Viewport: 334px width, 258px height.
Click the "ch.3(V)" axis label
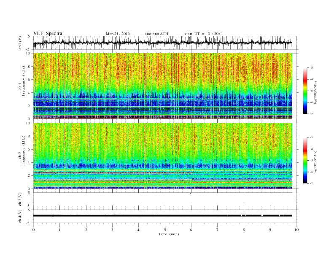click(20, 199)
